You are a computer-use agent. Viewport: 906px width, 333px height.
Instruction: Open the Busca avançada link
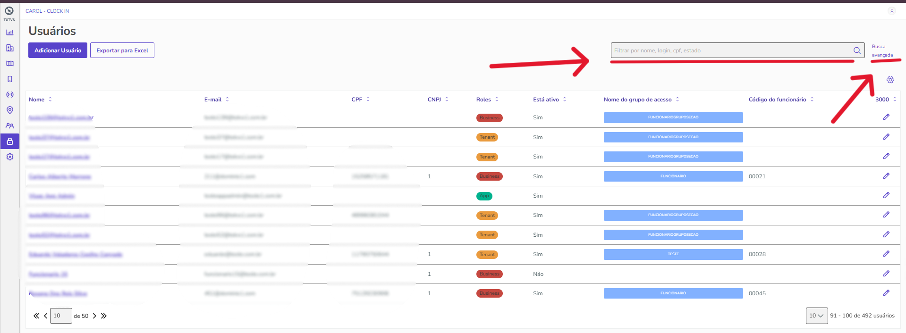coord(882,50)
